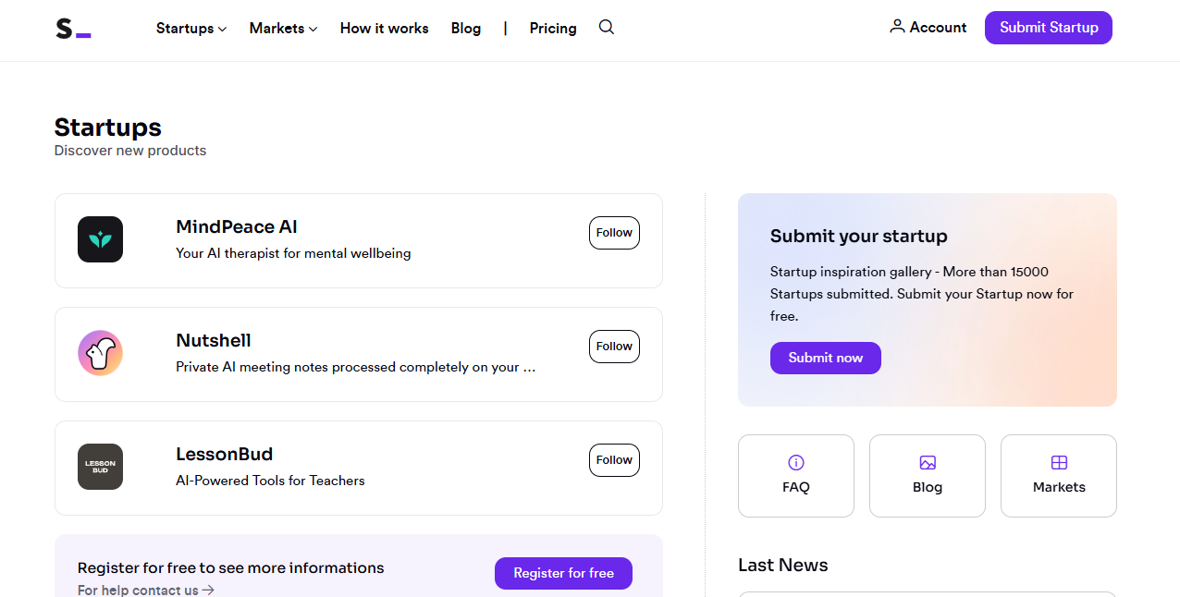The height and width of the screenshot is (597, 1180).
Task: Expand the Startups dropdown menu
Action: click(x=191, y=29)
